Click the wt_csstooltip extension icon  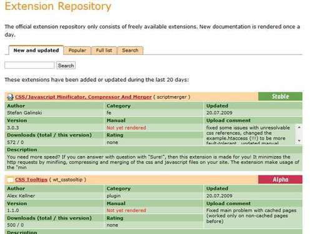(10, 180)
